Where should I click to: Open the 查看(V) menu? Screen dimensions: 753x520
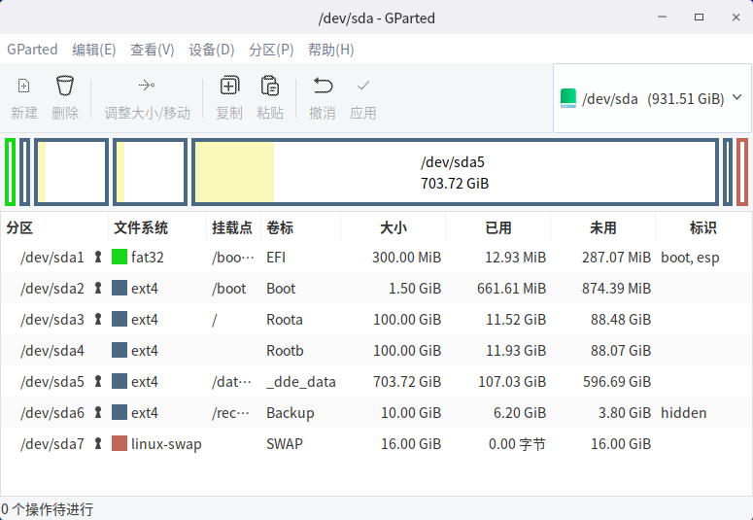point(153,50)
